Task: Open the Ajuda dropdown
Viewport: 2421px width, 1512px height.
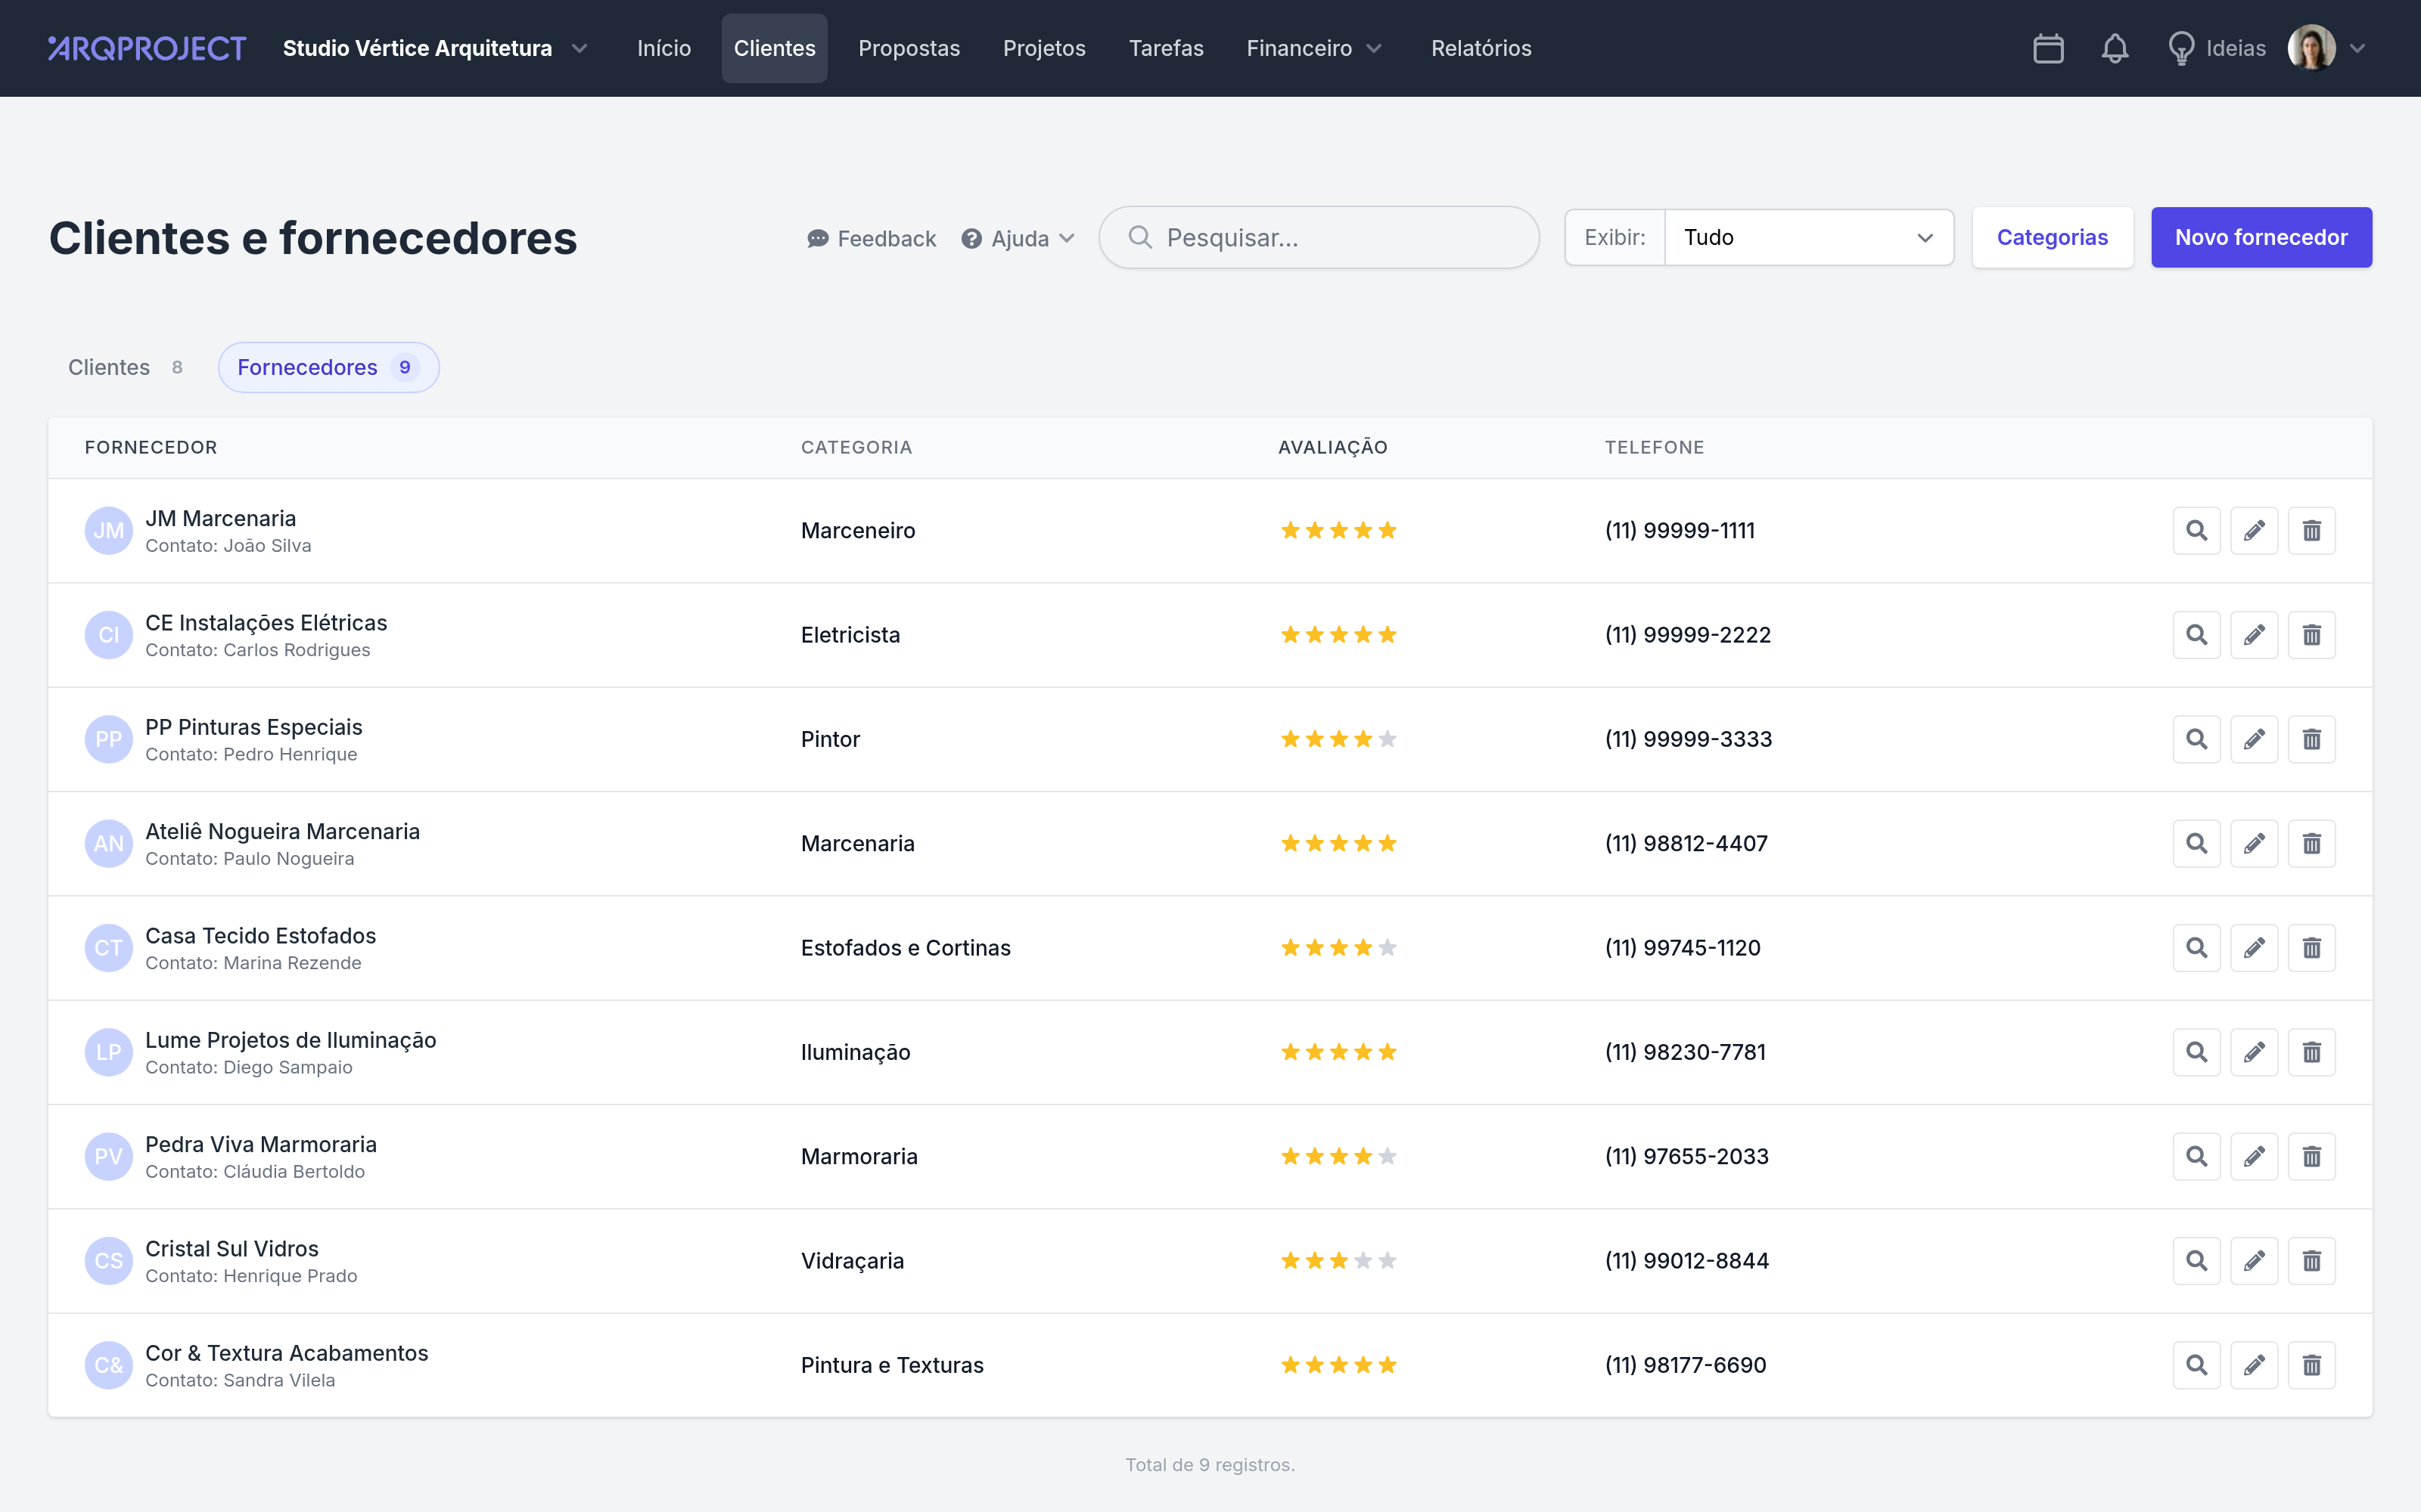Action: point(1018,238)
